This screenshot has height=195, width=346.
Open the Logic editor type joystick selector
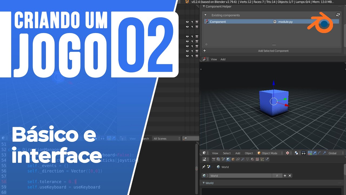pyautogui.click(x=206, y=59)
